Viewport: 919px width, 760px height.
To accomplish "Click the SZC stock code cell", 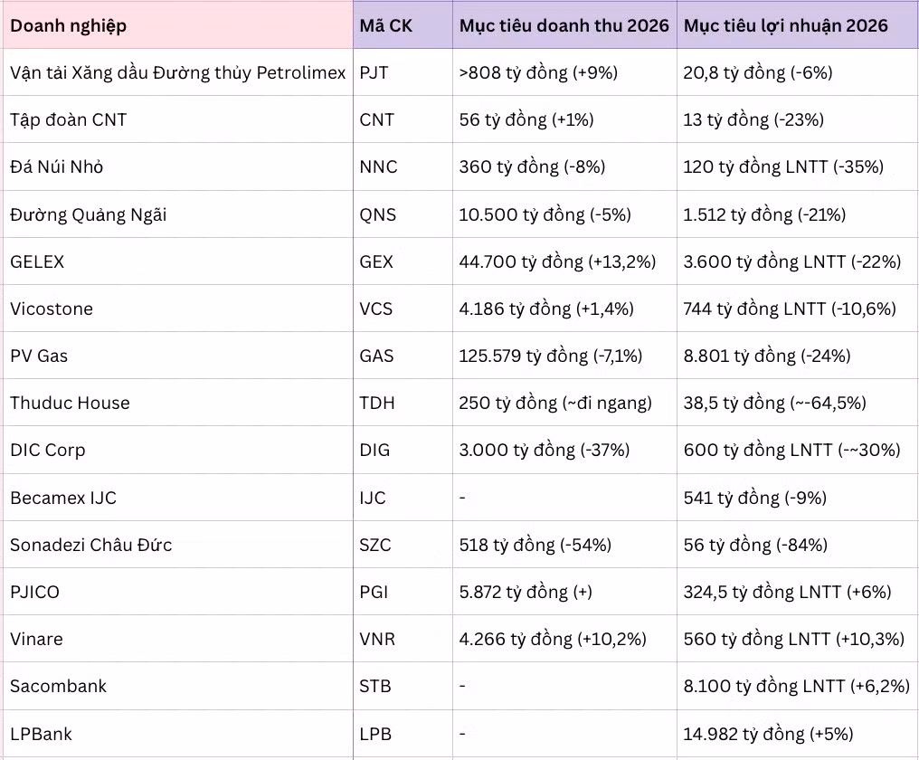I will click(376, 545).
